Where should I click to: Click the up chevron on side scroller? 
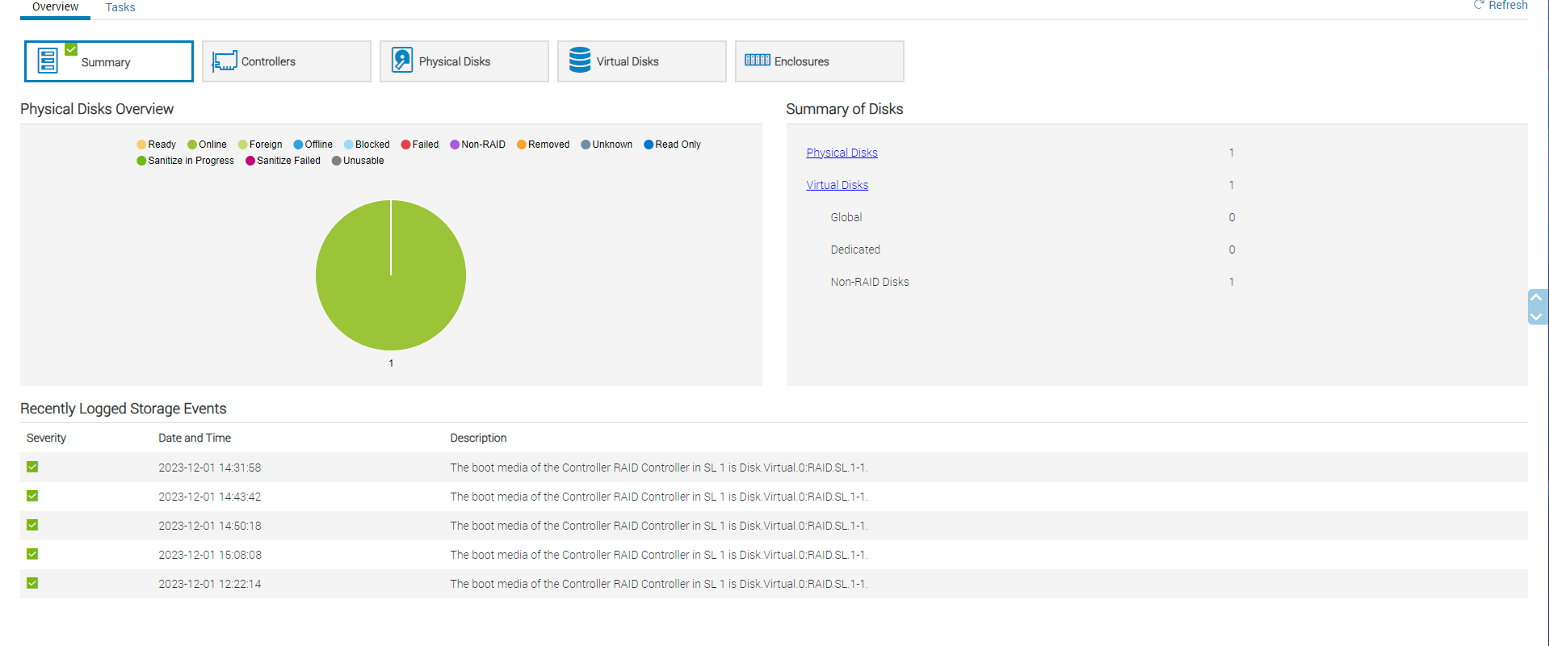click(1536, 297)
